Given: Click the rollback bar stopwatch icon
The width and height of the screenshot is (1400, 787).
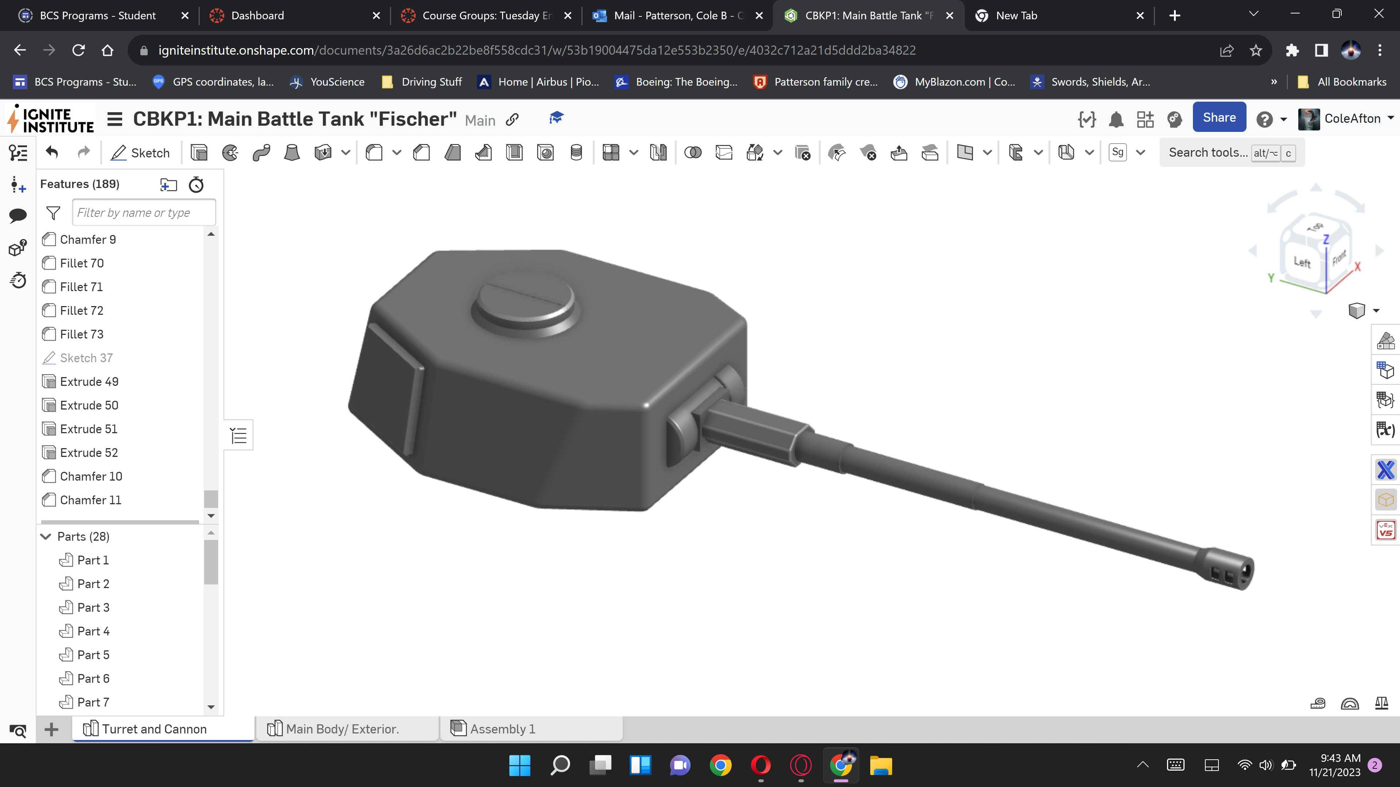Looking at the screenshot, I should 196,185.
